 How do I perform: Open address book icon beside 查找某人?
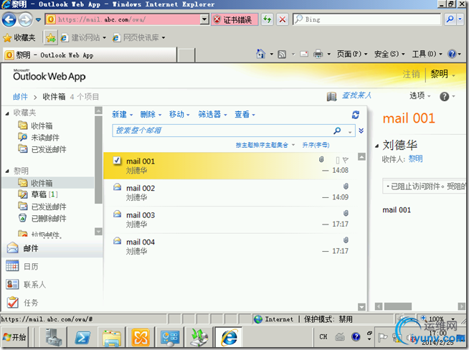[331, 96]
